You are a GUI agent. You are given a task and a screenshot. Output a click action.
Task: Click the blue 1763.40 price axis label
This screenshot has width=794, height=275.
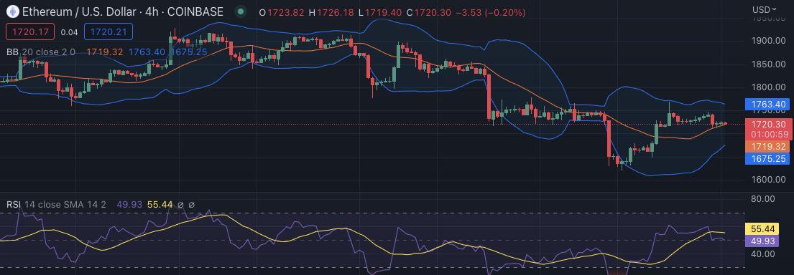[x=768, y=105]
